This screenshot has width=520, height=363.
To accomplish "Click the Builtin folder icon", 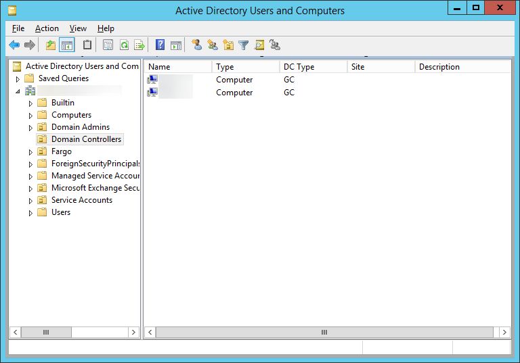I will click(x=42, y=102).
